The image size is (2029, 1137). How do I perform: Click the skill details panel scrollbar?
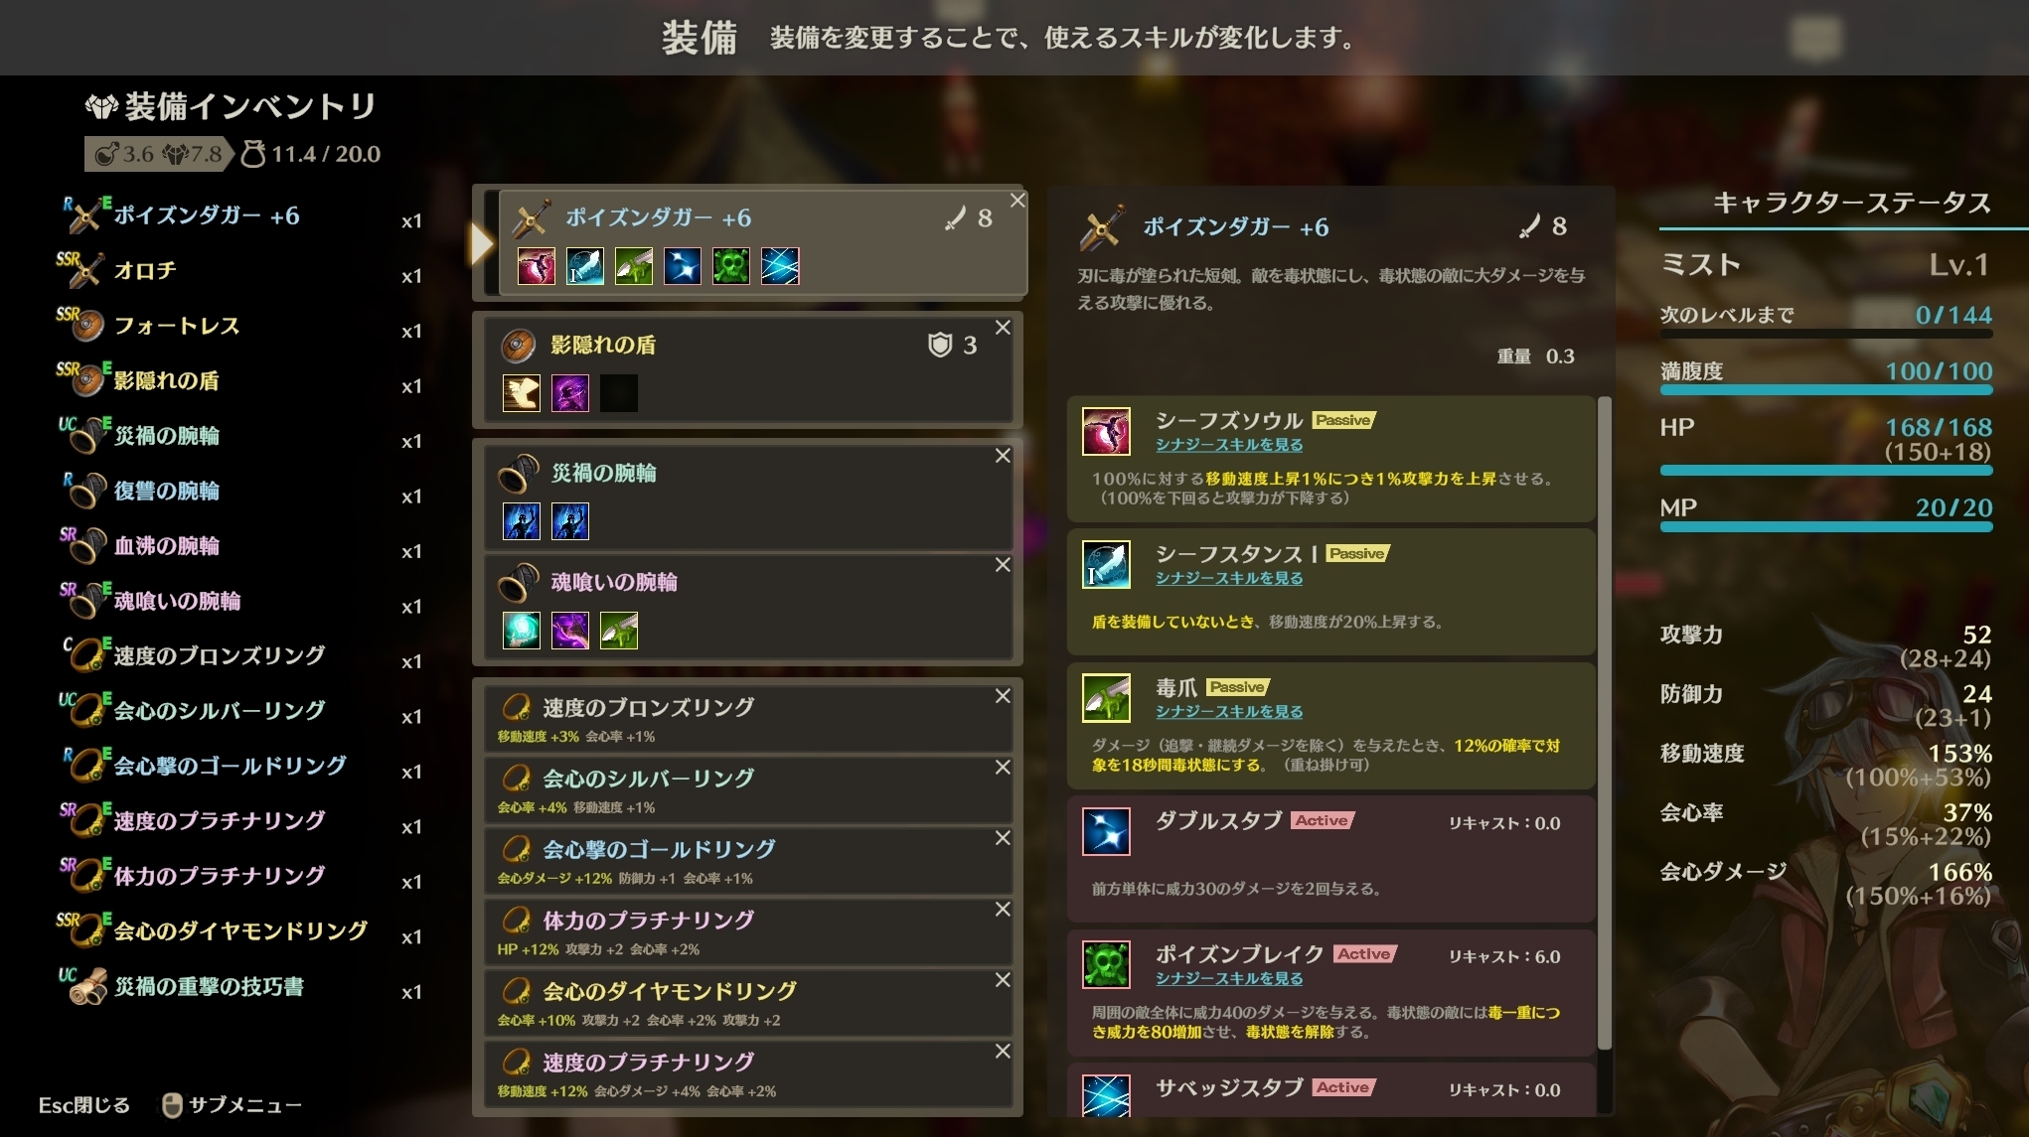pyautogui.click(x=1604, y=722)
